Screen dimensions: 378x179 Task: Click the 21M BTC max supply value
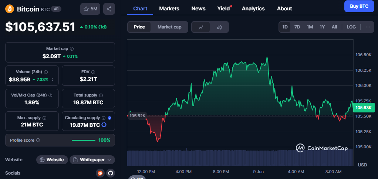(32, 125)
